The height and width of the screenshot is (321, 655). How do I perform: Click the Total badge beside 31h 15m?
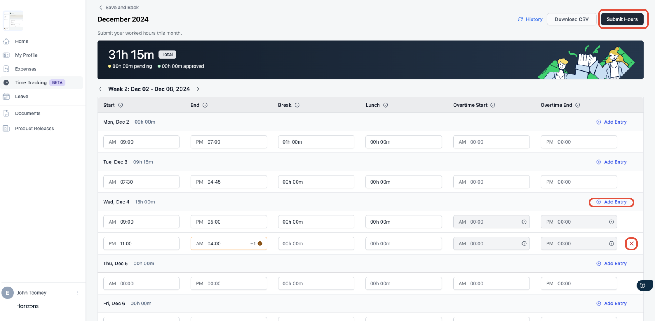[x=167, y=55]
